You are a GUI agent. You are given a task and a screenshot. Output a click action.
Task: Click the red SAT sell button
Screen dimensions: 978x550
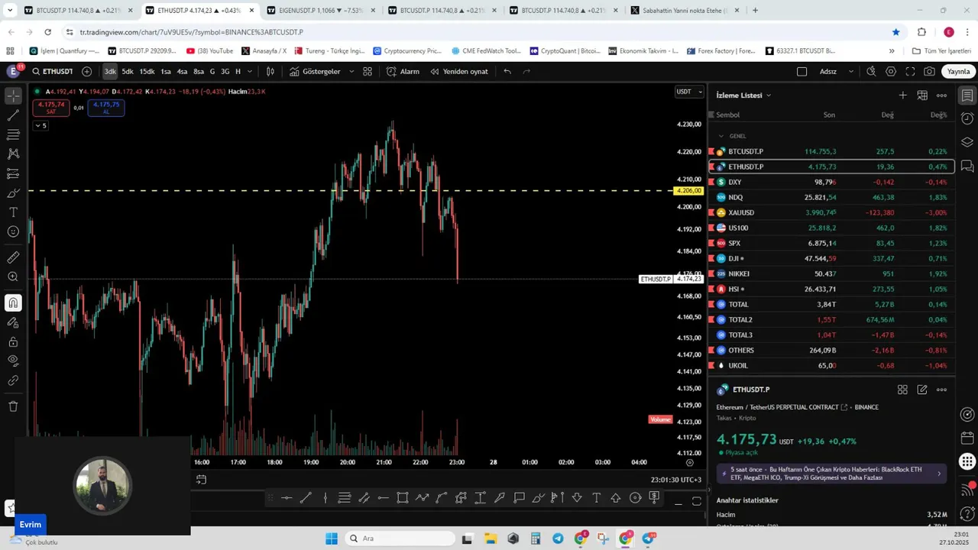coord(50,108)
